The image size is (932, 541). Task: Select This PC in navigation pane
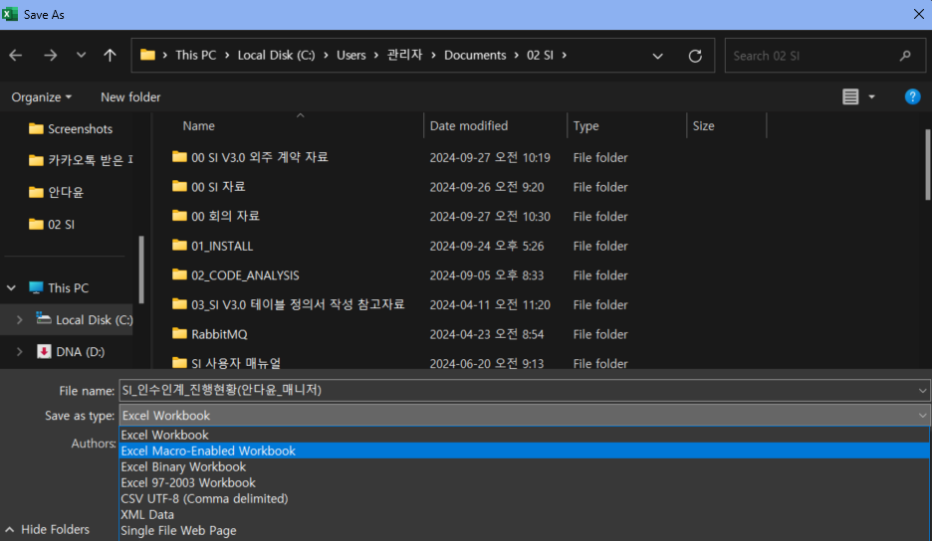click(x=59, y=288)
